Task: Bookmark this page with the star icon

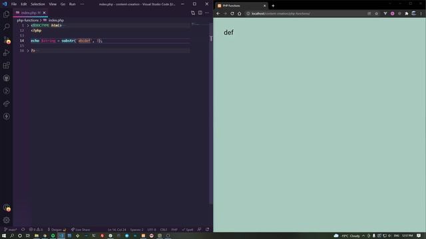Action: pyautogui.click(x=376, y=13)
